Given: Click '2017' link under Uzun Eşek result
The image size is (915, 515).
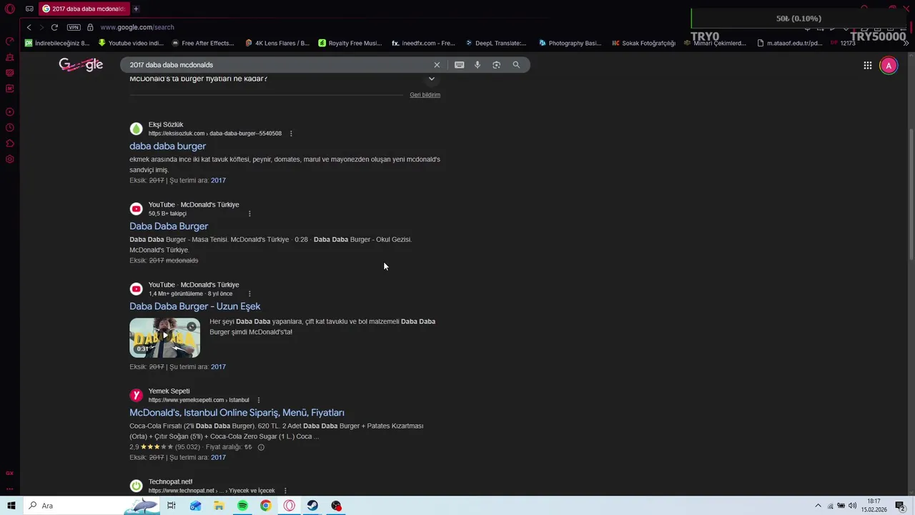Looking at the screenshot, I should coord(218,366).
